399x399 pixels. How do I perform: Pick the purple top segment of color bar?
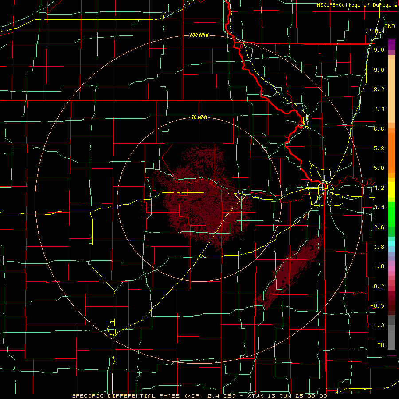click(391, 44)
